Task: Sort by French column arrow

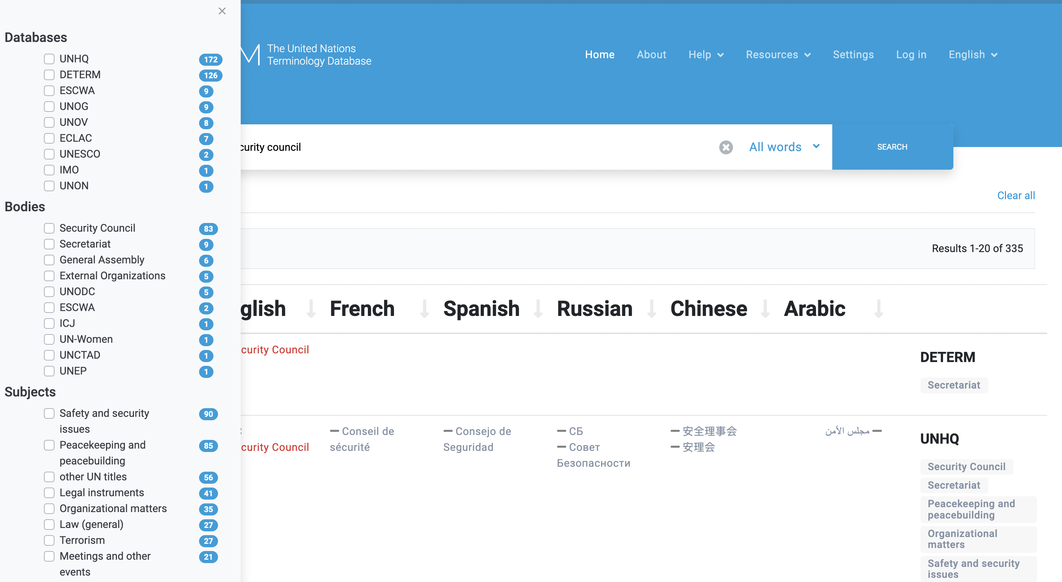Action: [x=424, y=309]
